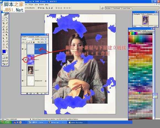Switch to the Histogram tab
Image resolution: width=160 pixels, height=128 pixels.
(150, 14)
